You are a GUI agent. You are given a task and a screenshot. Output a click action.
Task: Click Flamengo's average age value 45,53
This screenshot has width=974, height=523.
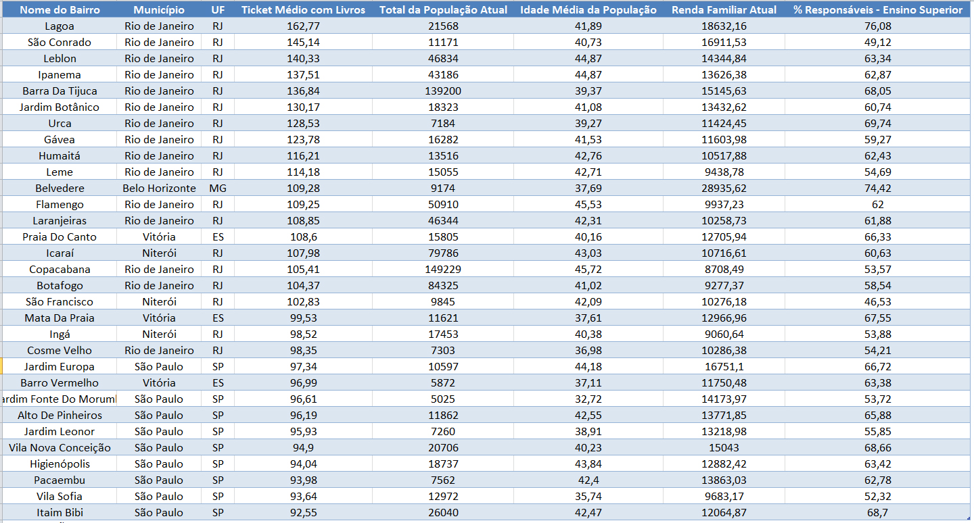(x=588, y=204)
